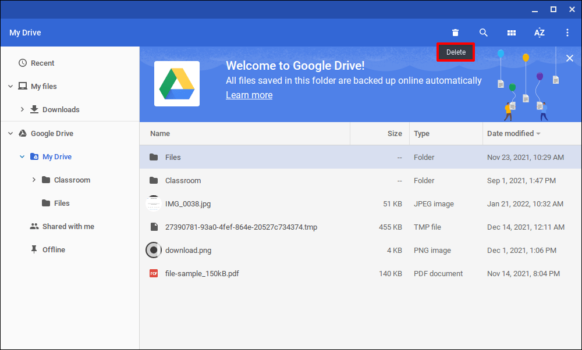Sort files by Date modified column
The image size is (582, 350).
[510, 133]
